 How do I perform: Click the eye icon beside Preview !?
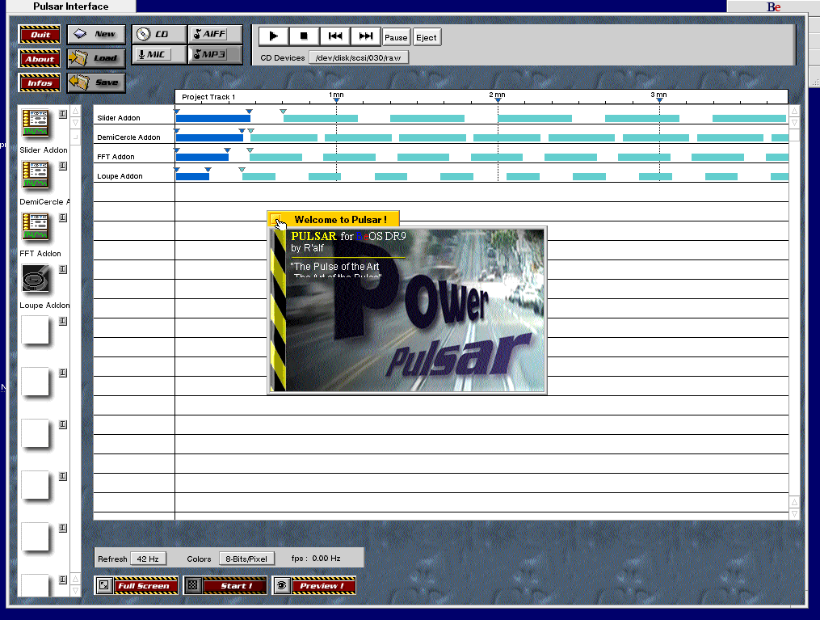(x=282, y=585)
